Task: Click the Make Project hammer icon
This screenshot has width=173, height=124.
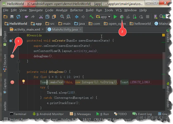Action: (x=91, y=17)
